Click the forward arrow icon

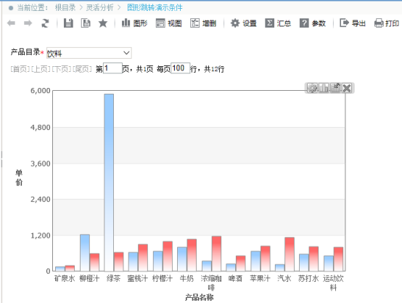[x=28, y=23]
